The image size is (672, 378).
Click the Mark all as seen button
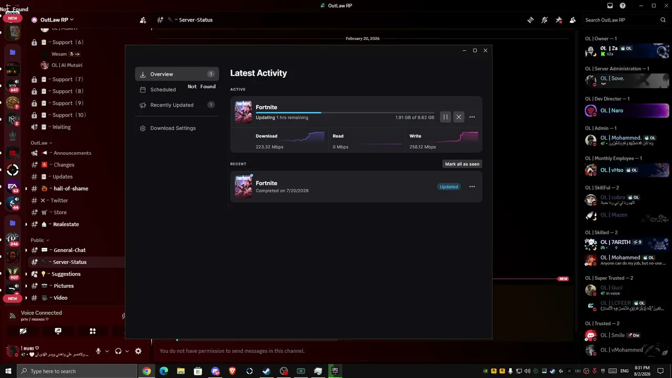[462, 164]
